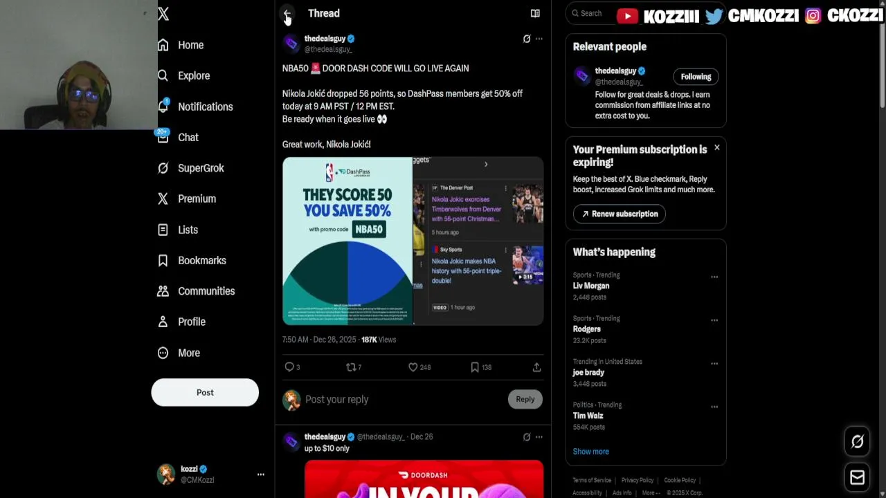Open more options on main tweet
This screenshot has height=498, width=886.
[539, 39]
